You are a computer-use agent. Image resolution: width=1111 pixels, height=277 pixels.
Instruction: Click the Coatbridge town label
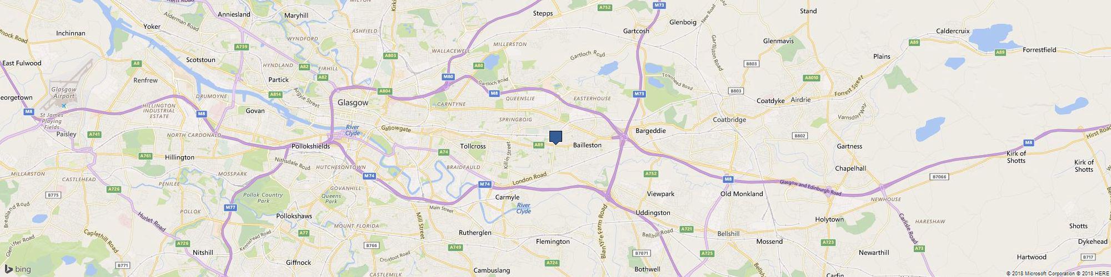pos(729,119)
